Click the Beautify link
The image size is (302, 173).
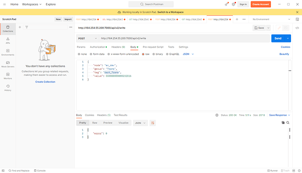coord(284,54)
